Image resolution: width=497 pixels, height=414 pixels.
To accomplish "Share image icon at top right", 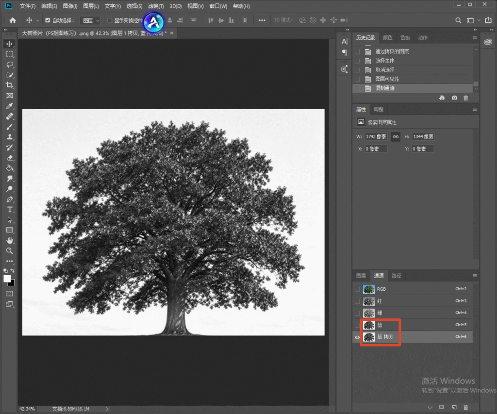I will (488, 20).
